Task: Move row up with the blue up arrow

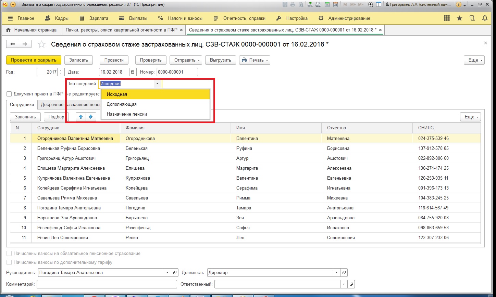Action: coord(81,117)
